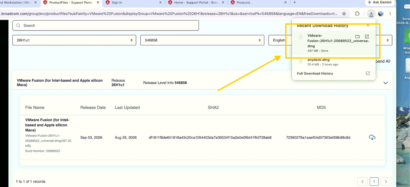
Task: Switch to the Home - Support Portal tab
Action: coord(196,3)
